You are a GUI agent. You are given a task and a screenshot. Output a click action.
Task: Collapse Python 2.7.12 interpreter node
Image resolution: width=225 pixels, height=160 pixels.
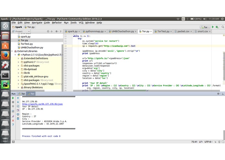[15, 55]
